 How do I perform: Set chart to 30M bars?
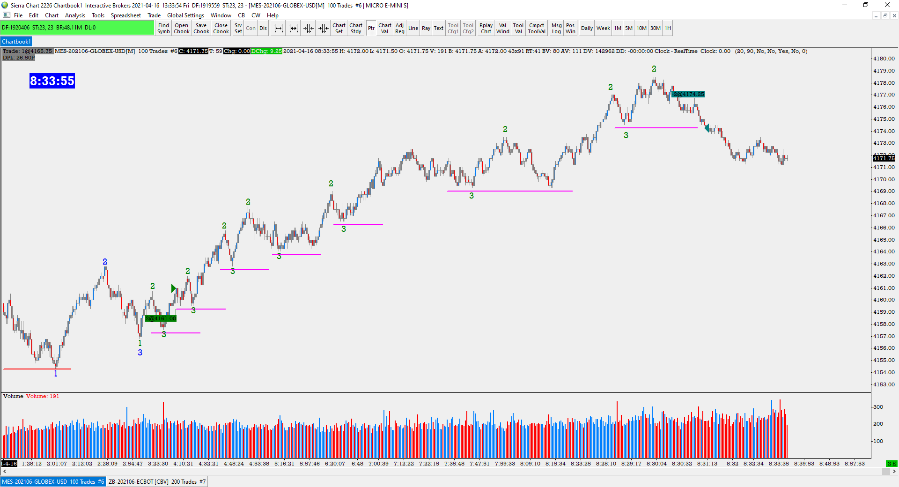coord(656,28)
